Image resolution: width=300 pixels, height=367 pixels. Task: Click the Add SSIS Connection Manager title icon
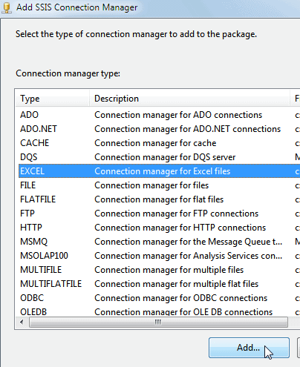(x=7, y=7)
